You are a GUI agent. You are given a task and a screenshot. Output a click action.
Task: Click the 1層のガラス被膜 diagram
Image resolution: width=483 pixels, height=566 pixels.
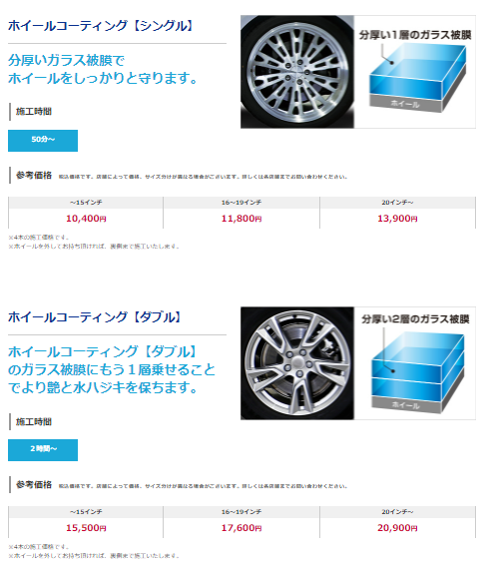point(415,72)
